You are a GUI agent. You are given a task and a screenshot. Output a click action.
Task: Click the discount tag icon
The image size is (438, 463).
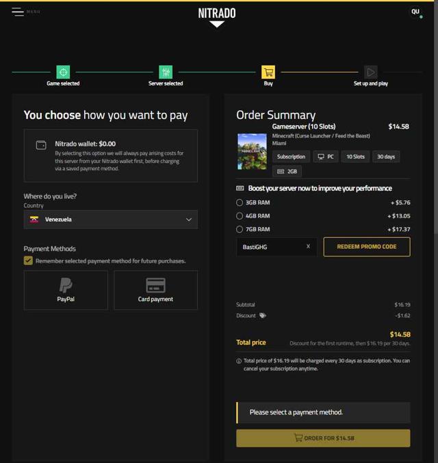click(263, 315)
